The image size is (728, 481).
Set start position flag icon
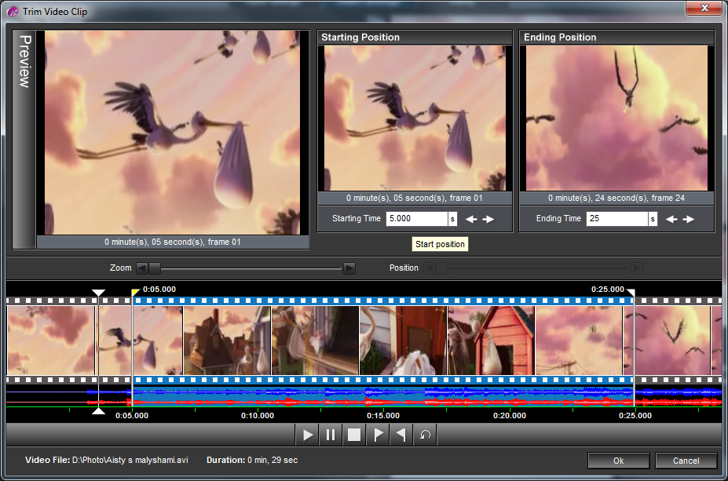[x=378, y=435]
